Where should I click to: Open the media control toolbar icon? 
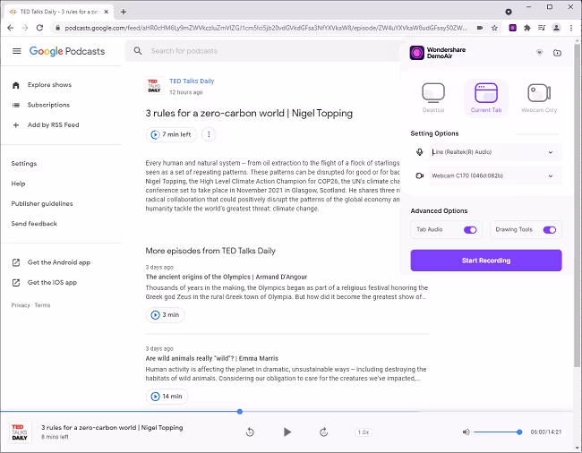542,28
